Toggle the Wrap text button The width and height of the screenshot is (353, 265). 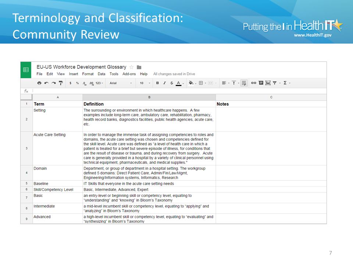(x=244, y=83)
